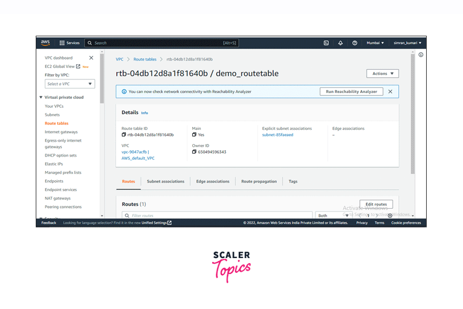Open the notifications bell
Screen dimensions: 463x309
[x=340, y=43]
